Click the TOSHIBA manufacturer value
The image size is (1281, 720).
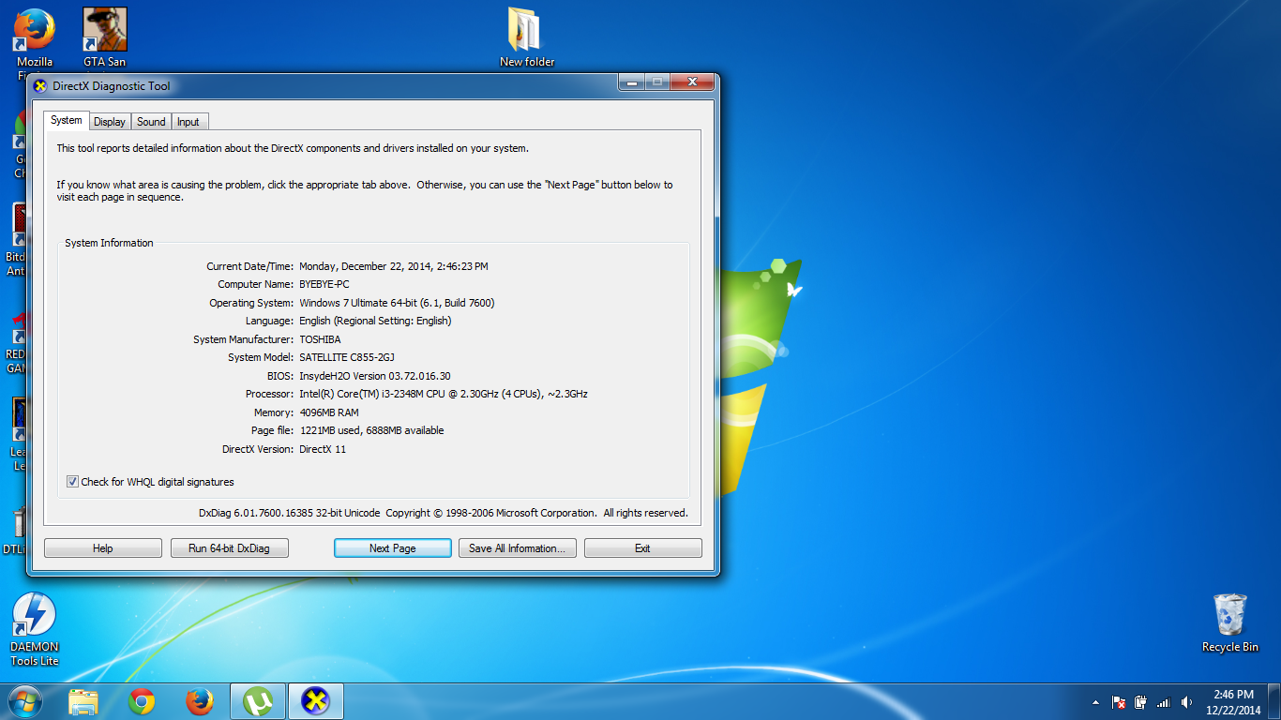pyautogui.click(x=320, y=339)
